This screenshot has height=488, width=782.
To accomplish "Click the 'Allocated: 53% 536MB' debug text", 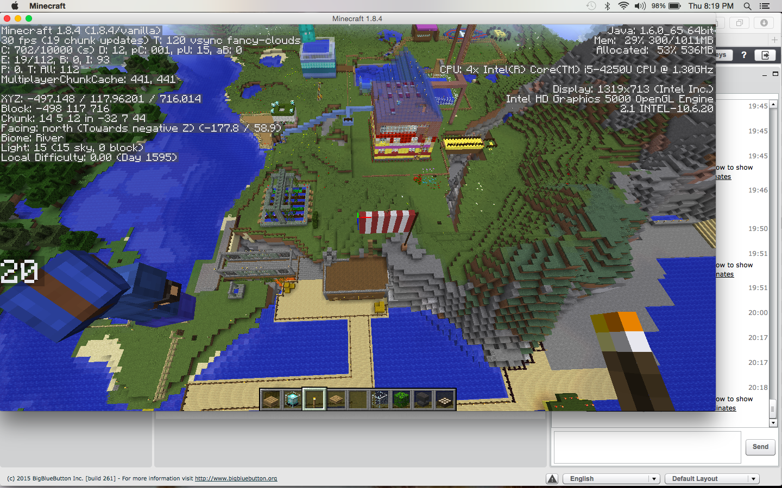I will (x=655, y=50).
